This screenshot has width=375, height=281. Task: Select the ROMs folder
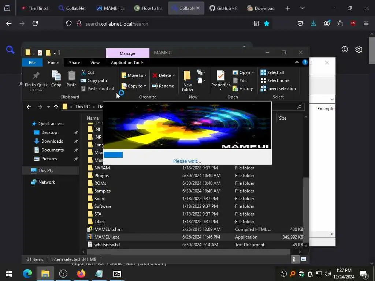(x=100, y=183)
